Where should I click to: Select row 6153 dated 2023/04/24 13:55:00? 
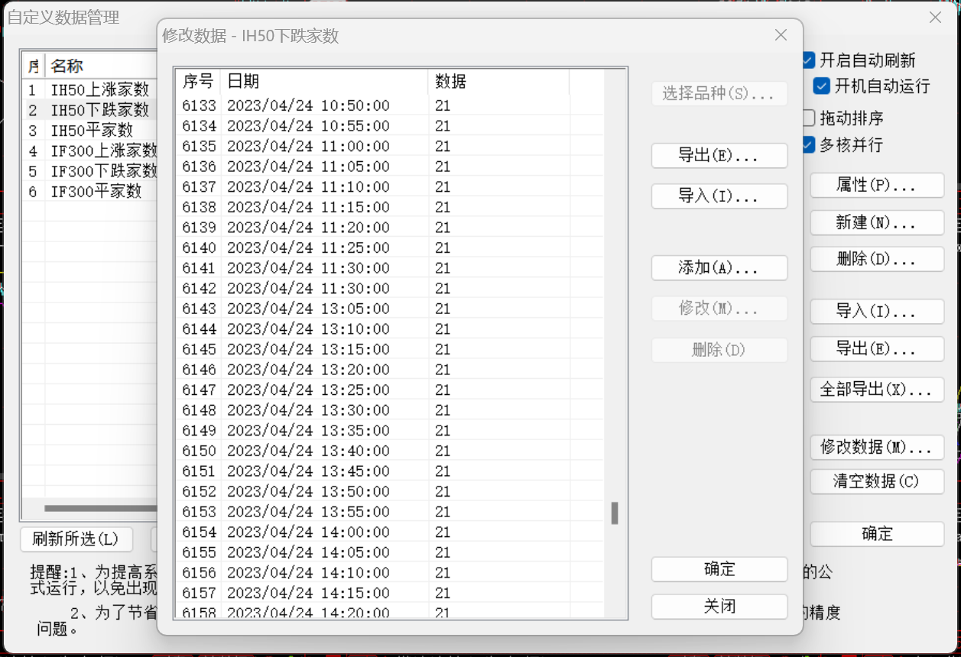(389, 512)
